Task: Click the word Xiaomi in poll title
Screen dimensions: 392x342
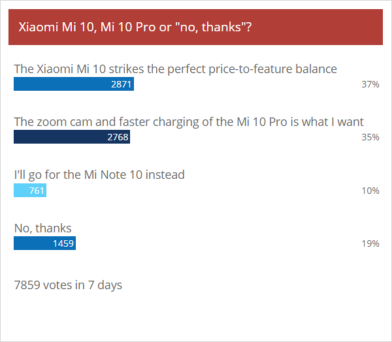Action: coord(39,27)
